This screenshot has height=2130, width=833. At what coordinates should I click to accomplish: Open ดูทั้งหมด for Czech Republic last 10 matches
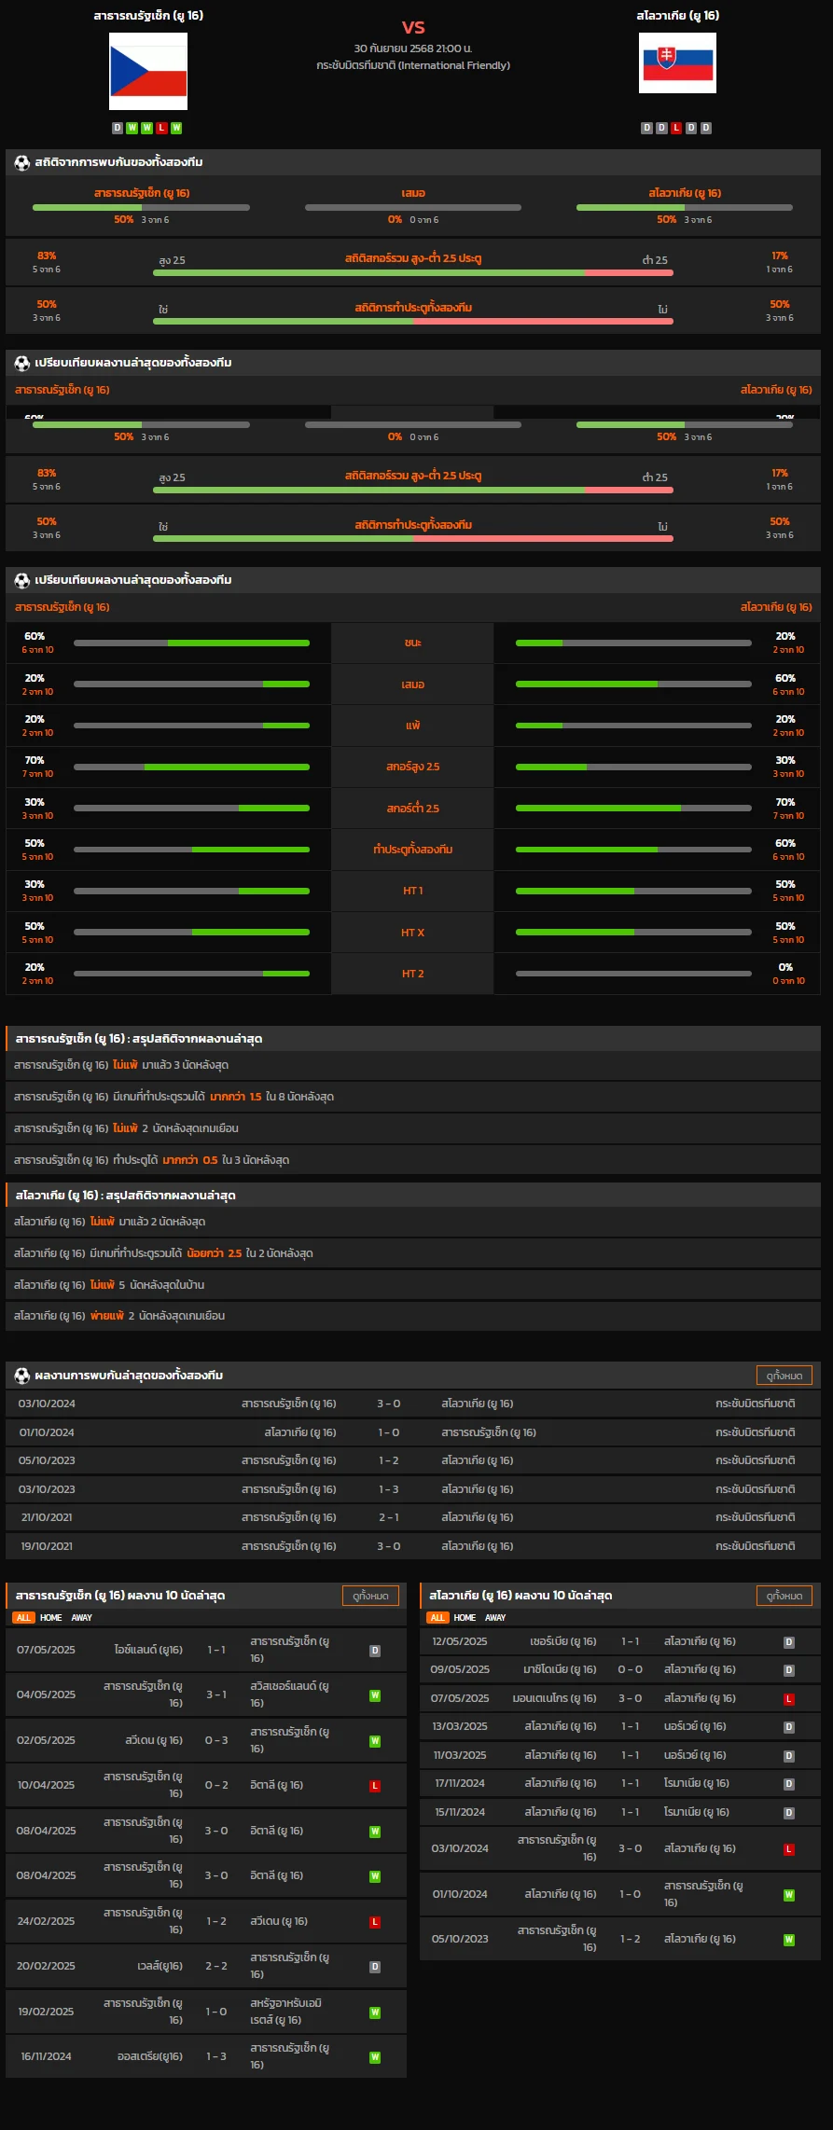tap(370, 1596)
